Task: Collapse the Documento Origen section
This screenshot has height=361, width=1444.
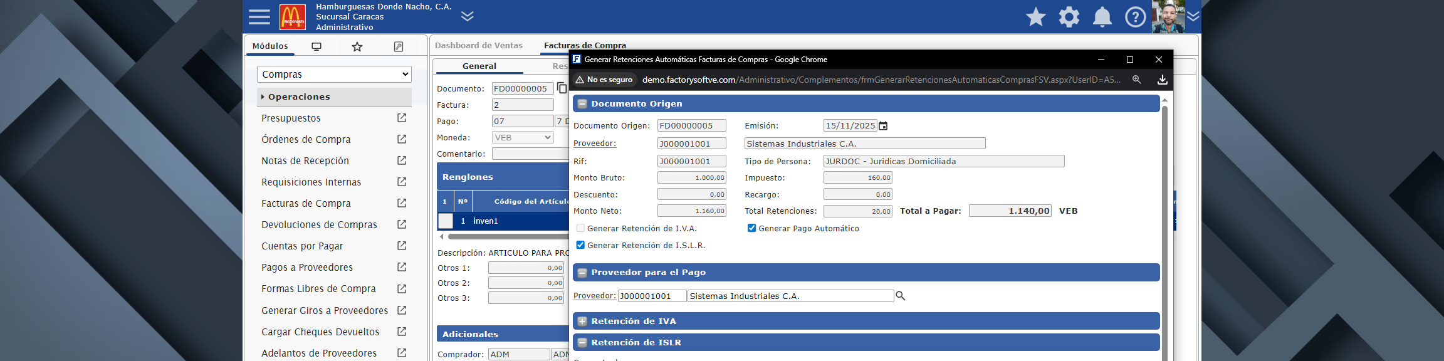Action: click(x=582, y=104)
